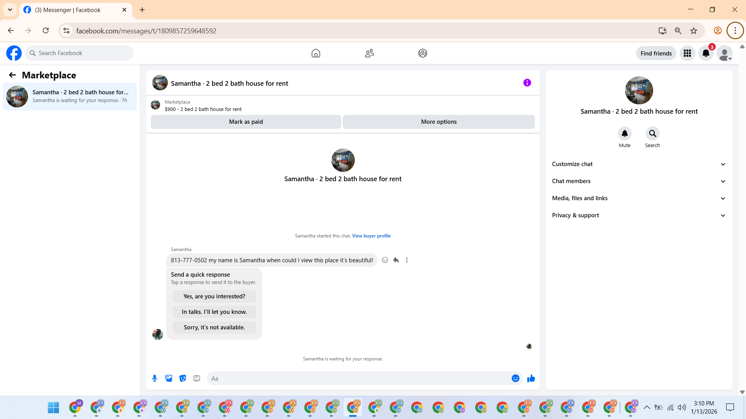Viewport: 746px width, 419px height.
Task: Reply to Samantha's message with arrow icon
Action: 396,260
